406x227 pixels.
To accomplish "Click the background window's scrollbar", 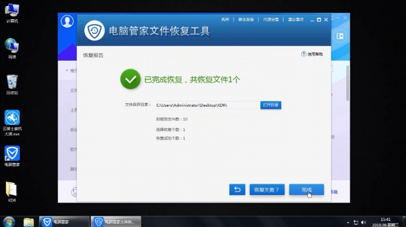I will tap(348, 83).
